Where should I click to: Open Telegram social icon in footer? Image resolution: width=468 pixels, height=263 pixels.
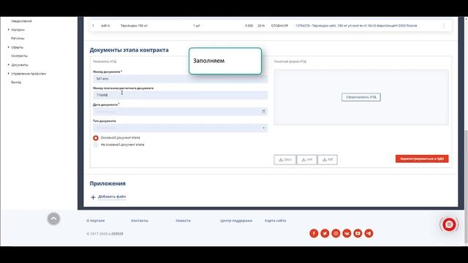point(369,233)
